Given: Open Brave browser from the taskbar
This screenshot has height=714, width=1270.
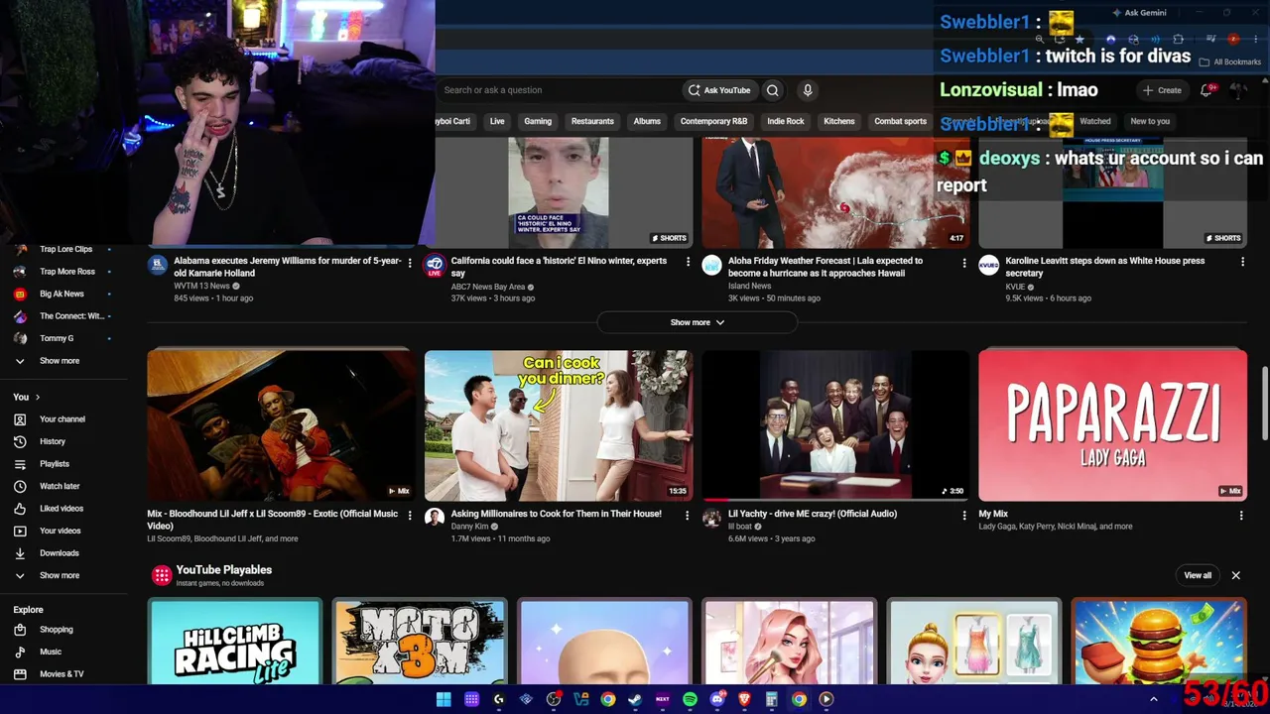Looking at the screenshot, I should click(x=744, y=699).
